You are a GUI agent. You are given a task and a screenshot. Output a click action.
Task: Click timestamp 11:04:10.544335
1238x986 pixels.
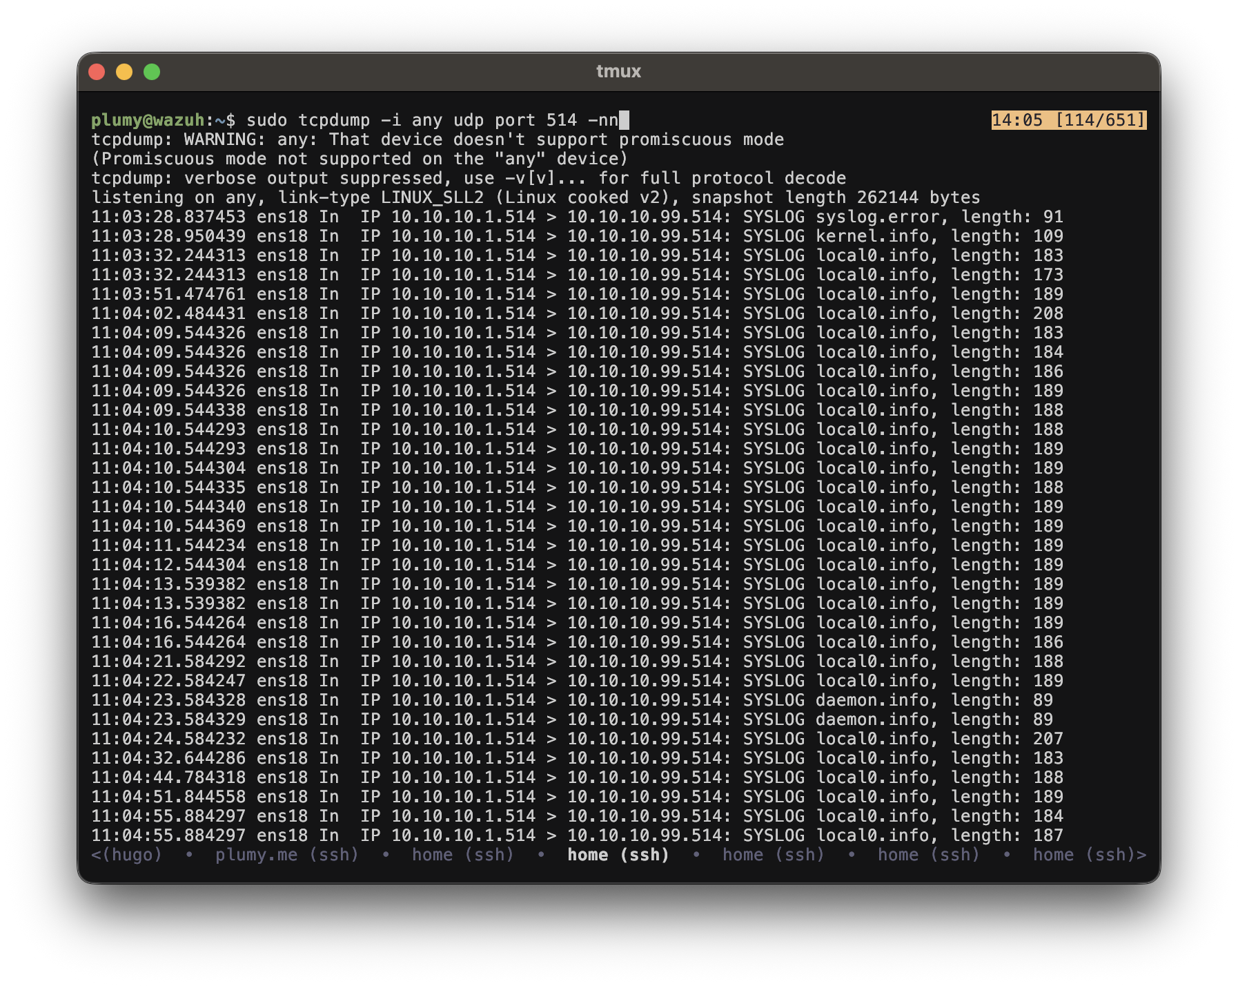coord(168,487)
